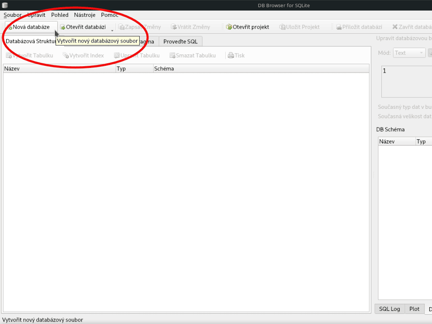Click Otevřít databázi to open a database
This screenshot has width=432, height=324.
click(83, 27)
